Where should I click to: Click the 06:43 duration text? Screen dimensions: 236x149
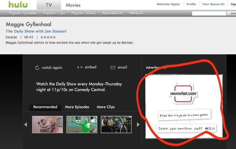pos(29,37)
